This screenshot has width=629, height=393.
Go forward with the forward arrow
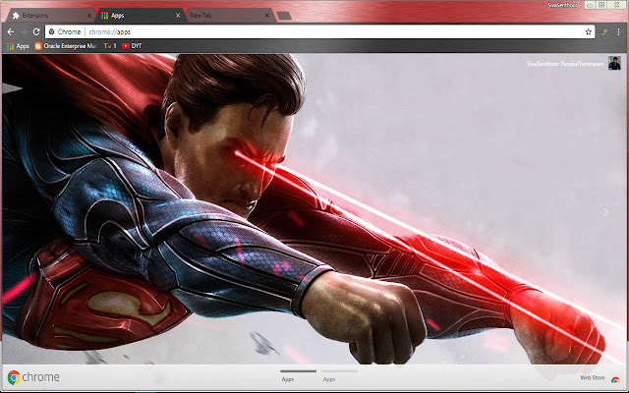[24, 31]
